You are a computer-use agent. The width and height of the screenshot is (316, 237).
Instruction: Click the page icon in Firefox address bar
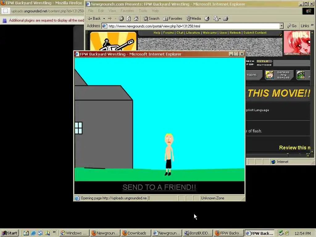[6, 11]
